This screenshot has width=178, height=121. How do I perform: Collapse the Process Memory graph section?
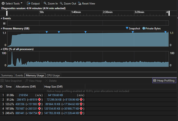coord(1,28)
